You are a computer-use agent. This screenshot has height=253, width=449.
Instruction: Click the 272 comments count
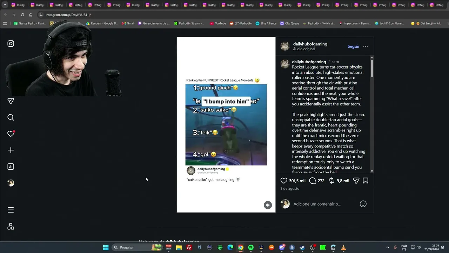(x=321, y=181)
